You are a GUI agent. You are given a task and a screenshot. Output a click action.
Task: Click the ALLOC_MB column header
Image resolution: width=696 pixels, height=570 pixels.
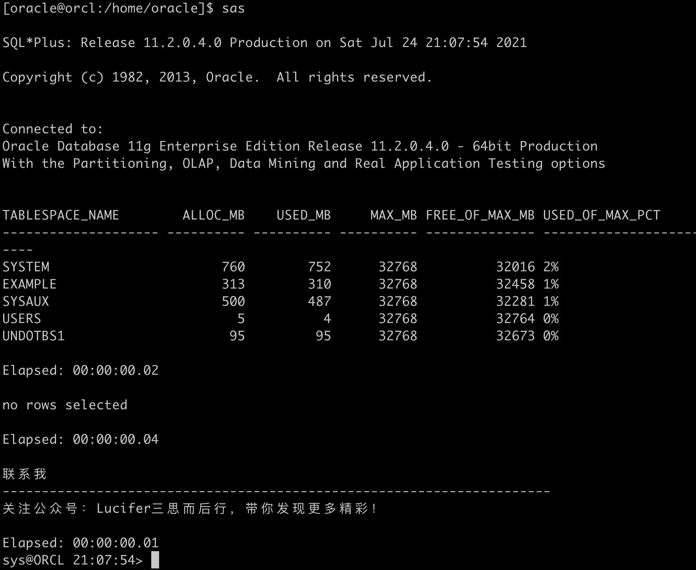pyautogui.click(x=214, y=215)
